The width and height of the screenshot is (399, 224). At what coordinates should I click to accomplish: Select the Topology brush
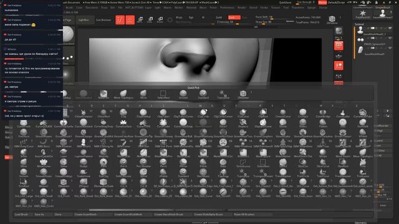[223, 173]
